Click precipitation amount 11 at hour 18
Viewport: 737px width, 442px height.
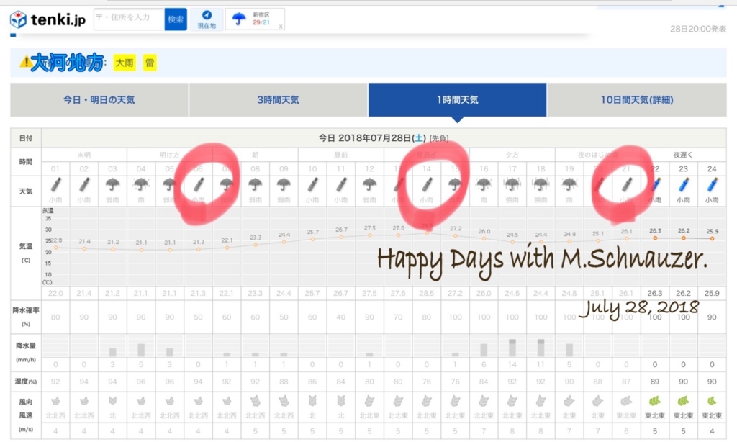coord(541,364)
